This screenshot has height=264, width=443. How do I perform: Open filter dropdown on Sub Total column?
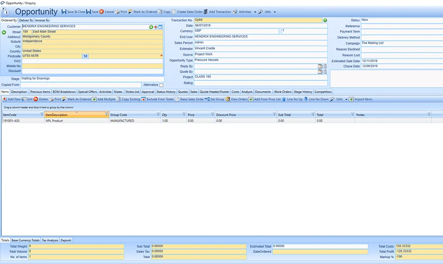[x=313, y=115]
